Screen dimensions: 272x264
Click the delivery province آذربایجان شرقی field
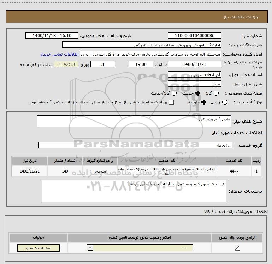click(194, 75)
